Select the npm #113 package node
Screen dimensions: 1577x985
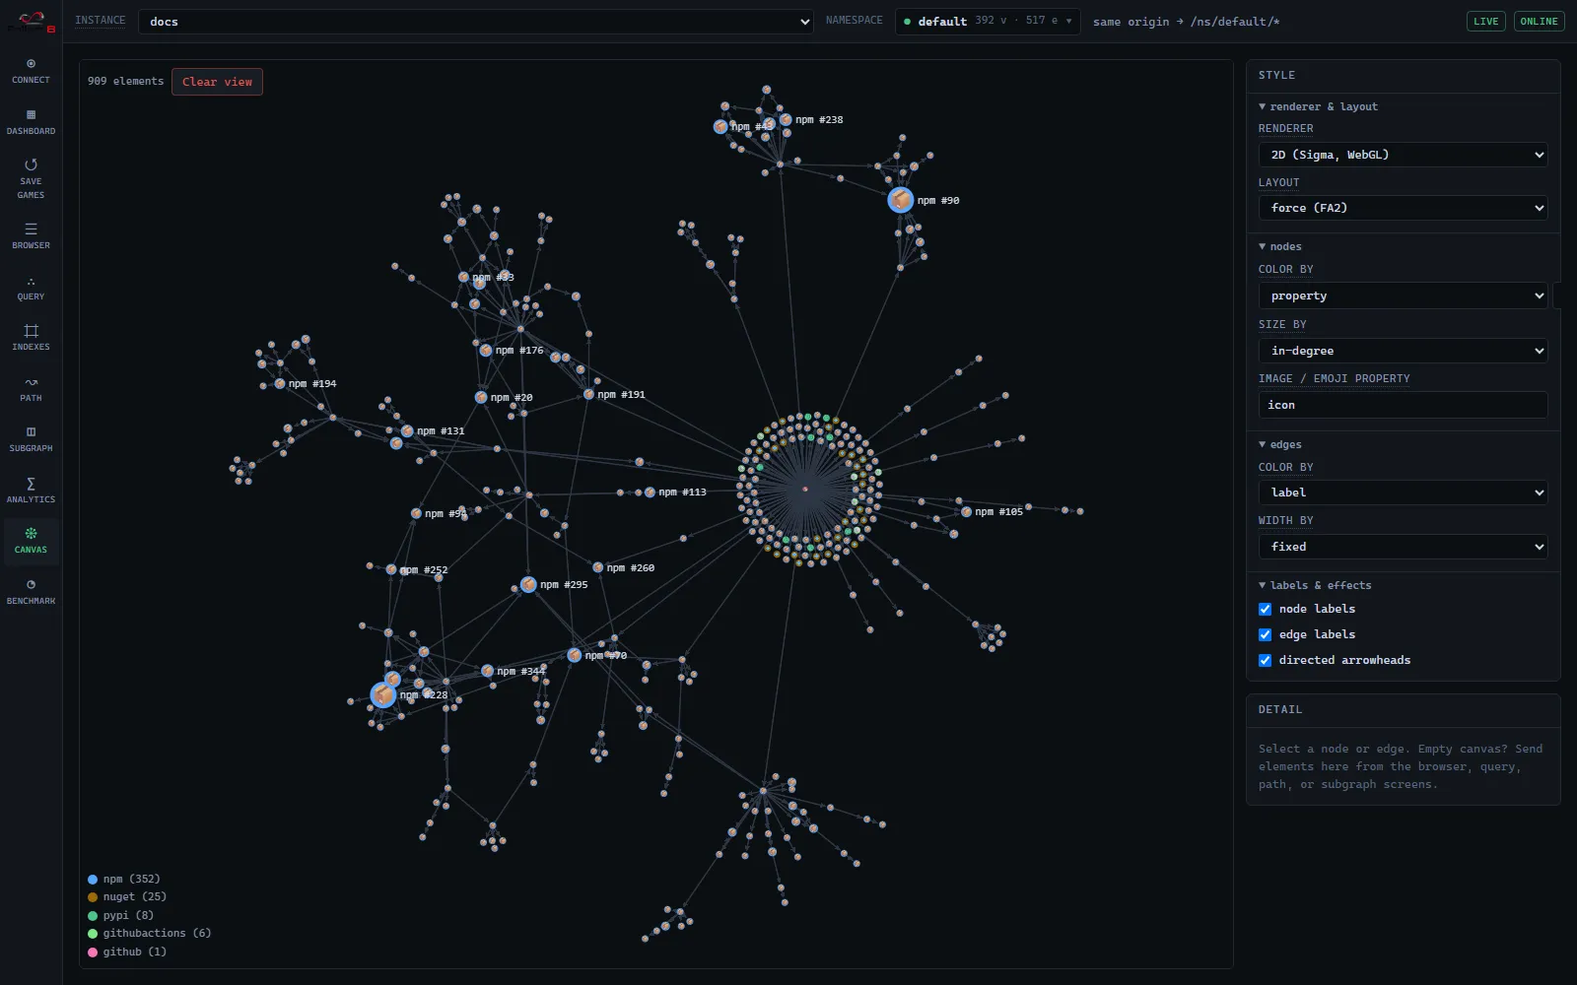650,492
